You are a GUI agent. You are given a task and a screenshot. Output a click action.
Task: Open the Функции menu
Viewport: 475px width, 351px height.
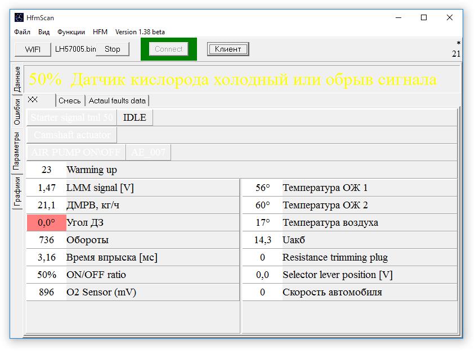pyautogui.click(x=71, y=32)
